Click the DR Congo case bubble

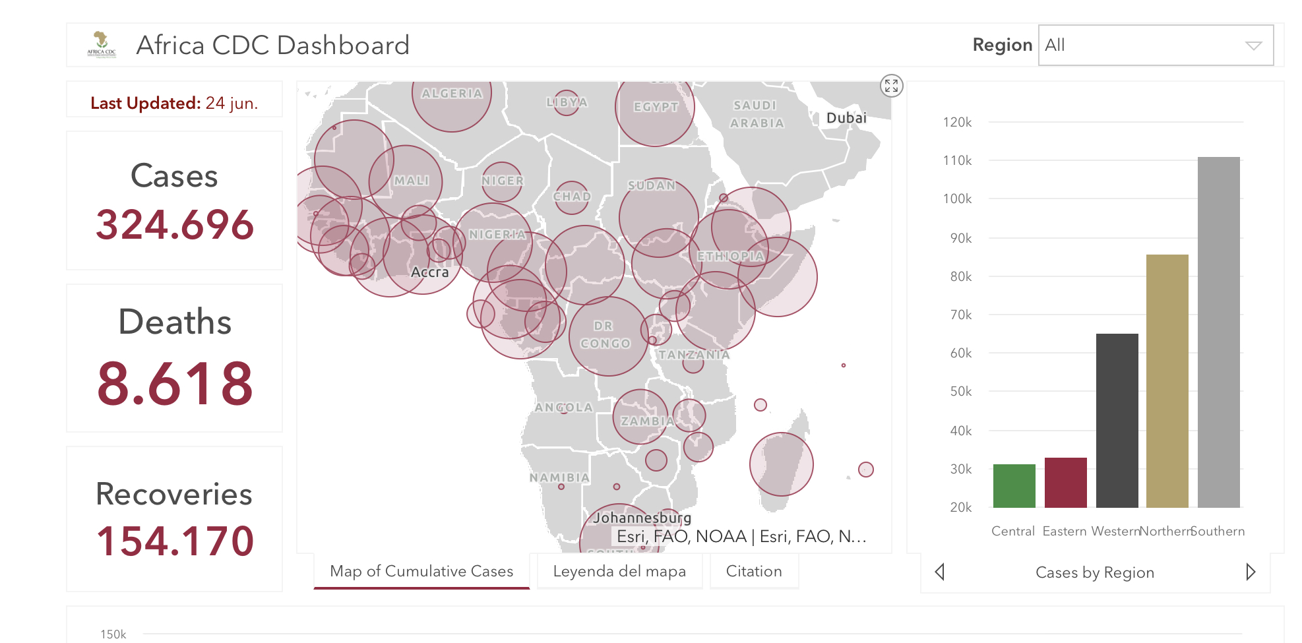(608, 336)
